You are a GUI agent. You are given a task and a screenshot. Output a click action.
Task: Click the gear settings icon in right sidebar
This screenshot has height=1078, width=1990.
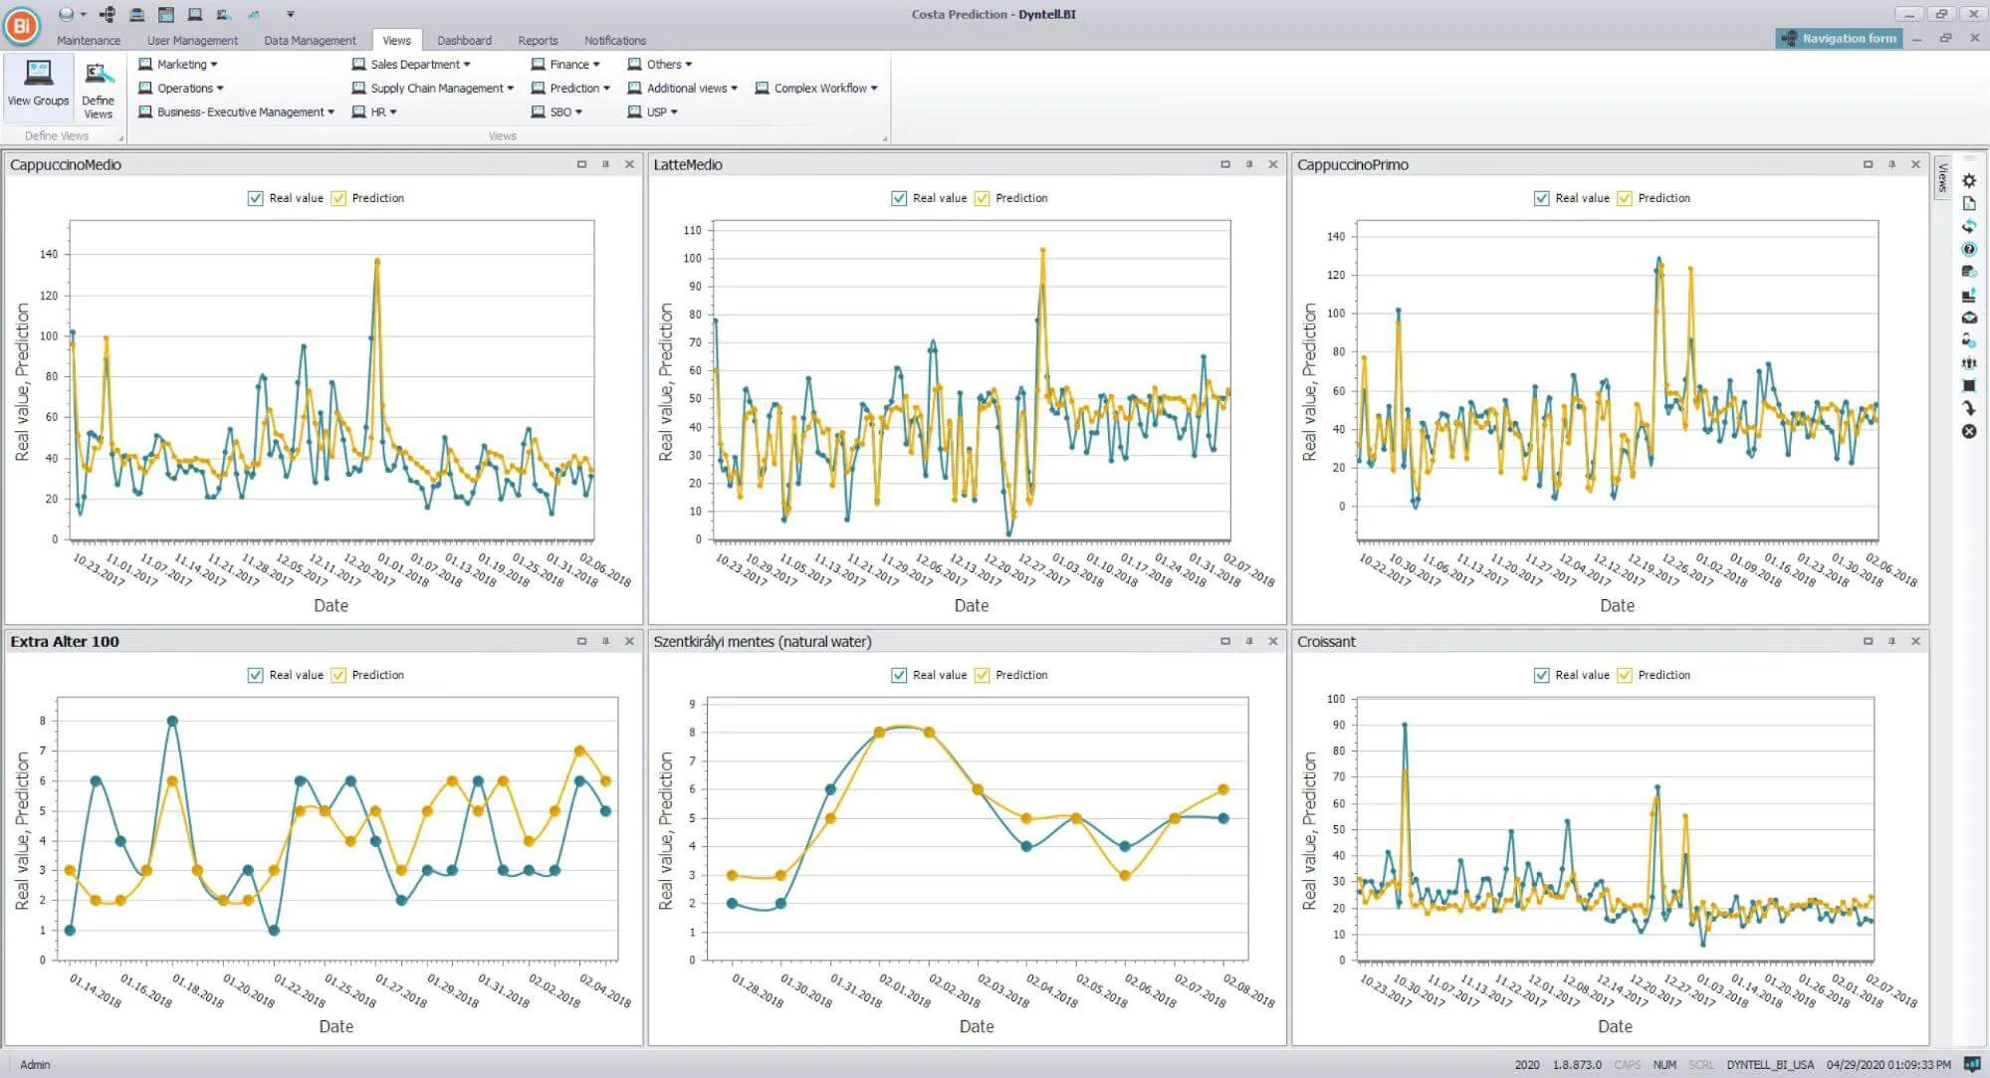1968,181
